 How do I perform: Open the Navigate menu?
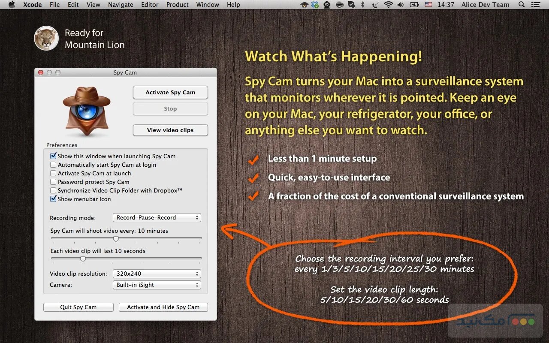tap(121, 5)
